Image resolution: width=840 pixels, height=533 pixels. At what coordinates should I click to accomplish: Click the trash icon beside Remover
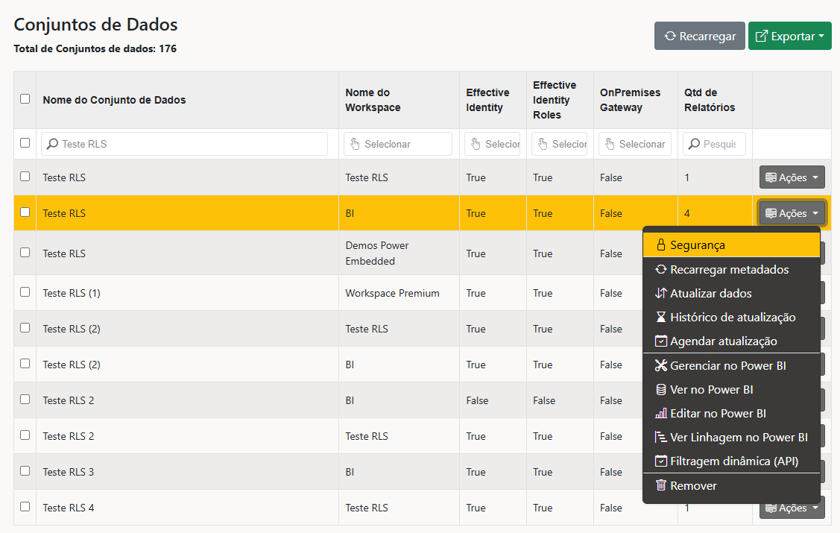(x=661, y=485)
